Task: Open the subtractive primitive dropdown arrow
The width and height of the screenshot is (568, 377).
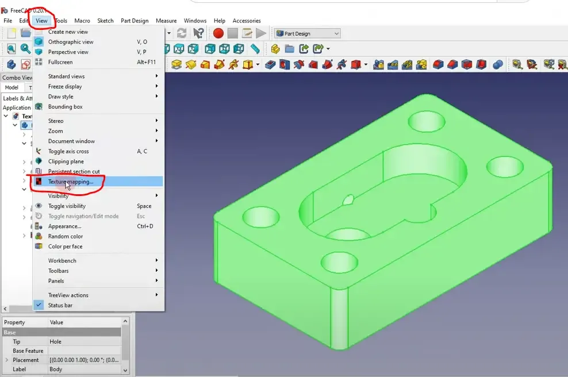Action: 366,65
